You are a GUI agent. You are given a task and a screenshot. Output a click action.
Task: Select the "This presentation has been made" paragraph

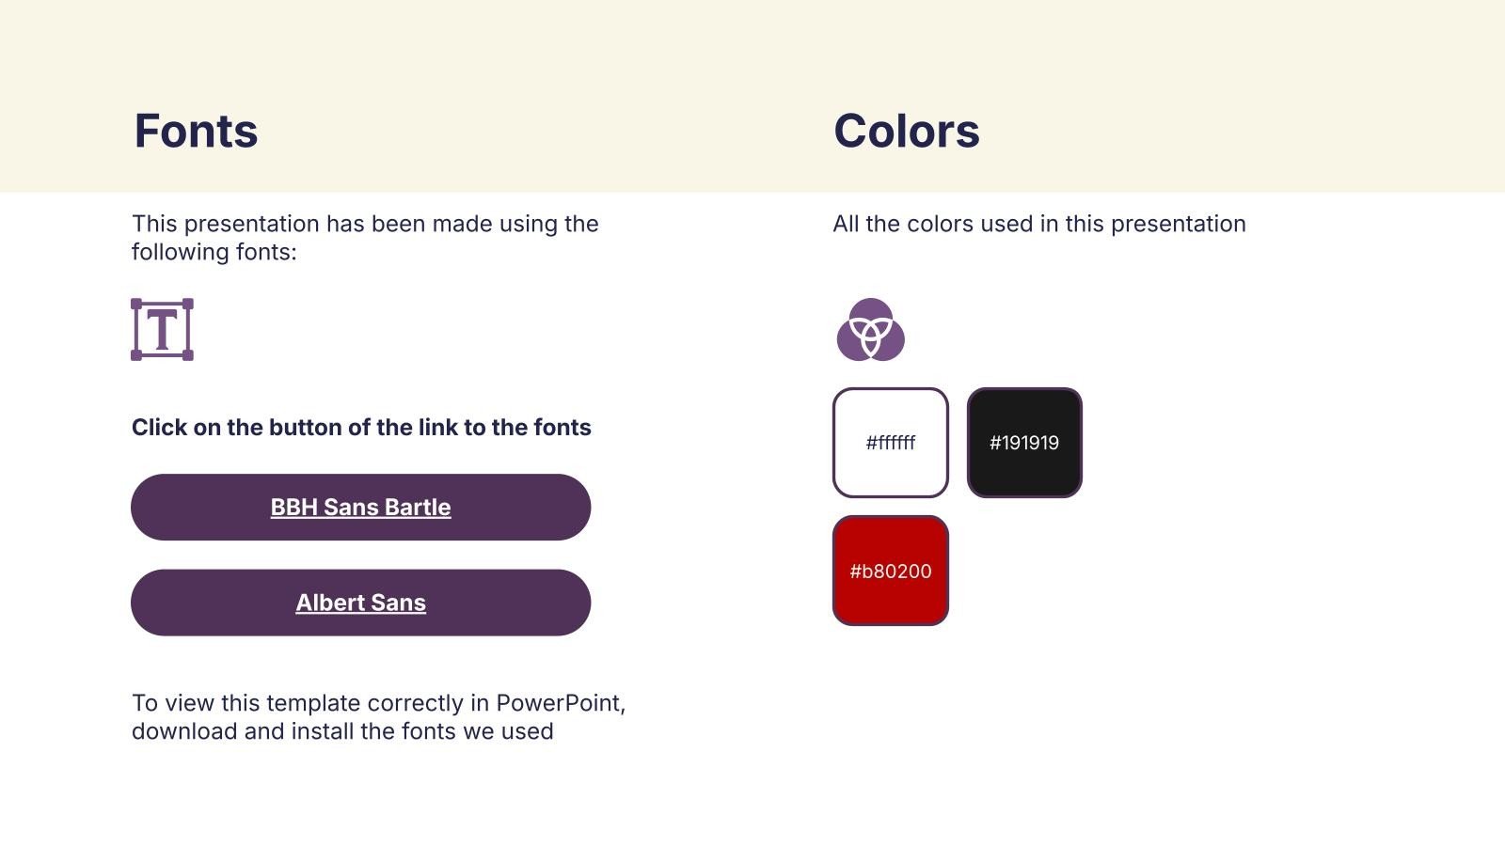[x=365, y=237]
